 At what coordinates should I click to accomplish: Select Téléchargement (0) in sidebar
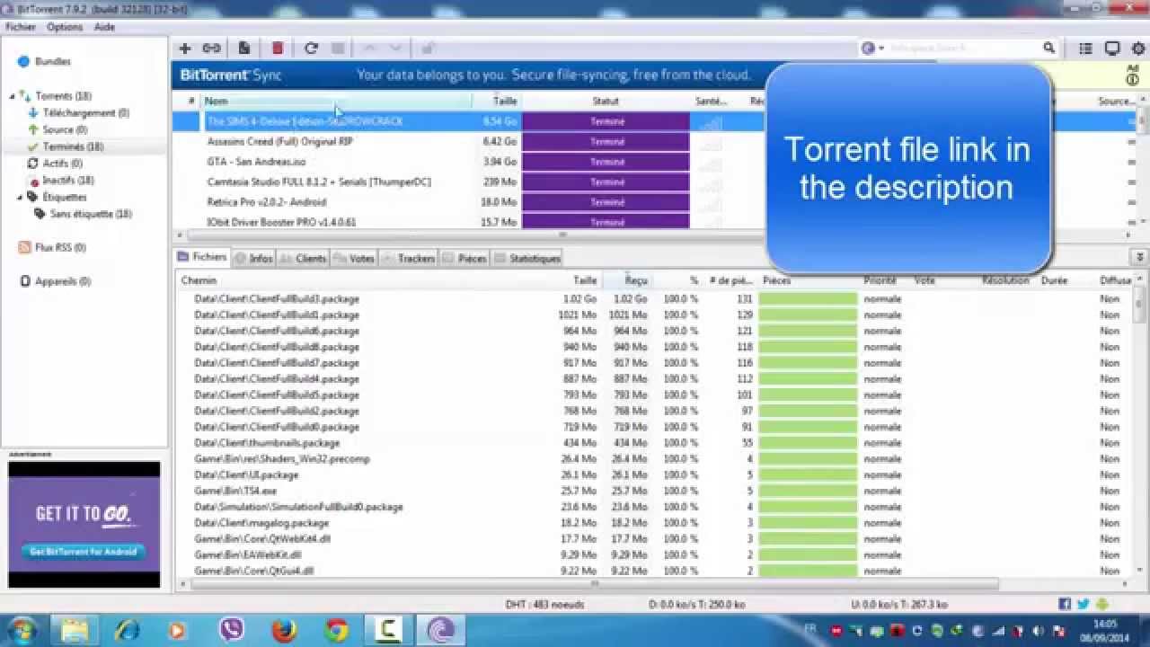click(86, 113)
